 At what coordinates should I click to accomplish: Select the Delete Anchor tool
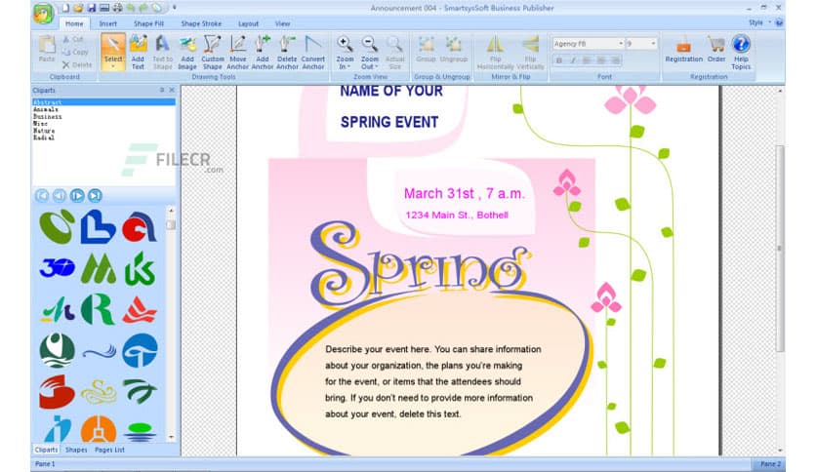287,52
